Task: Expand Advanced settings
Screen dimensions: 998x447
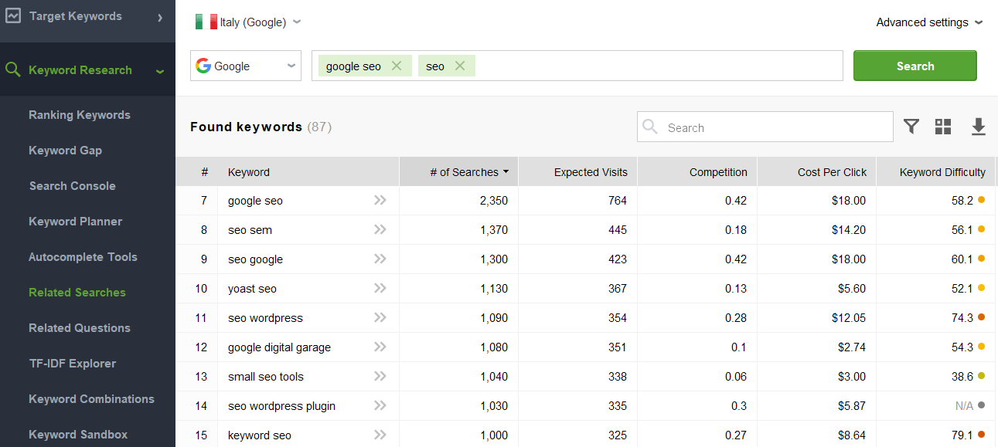Action: (929, 22)
